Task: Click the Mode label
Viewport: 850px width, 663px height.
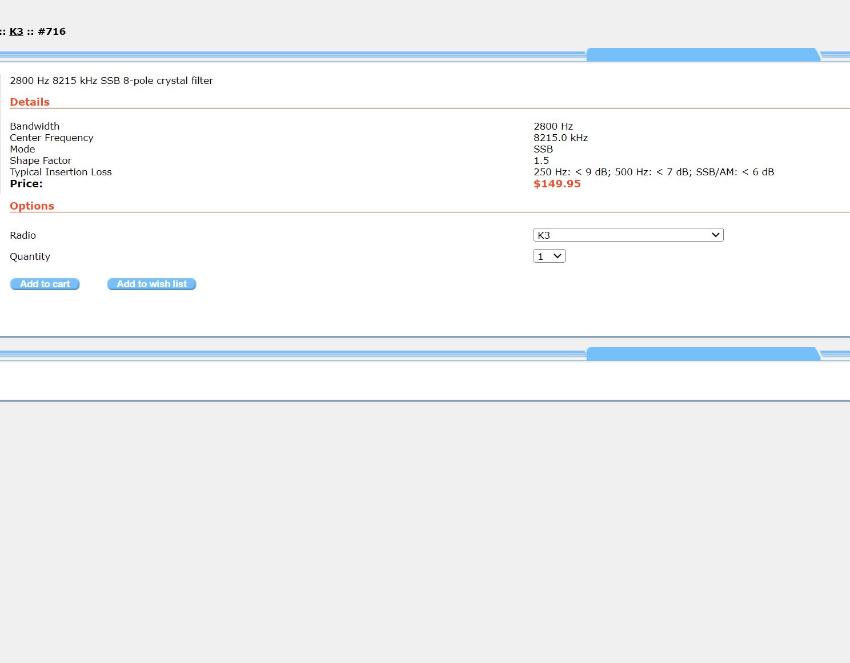Action: (22, 149)
